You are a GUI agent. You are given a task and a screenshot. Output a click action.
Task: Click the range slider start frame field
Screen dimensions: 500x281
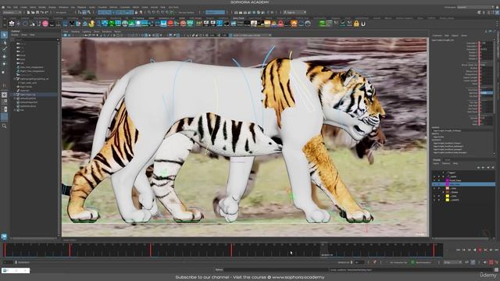[9, 262]
